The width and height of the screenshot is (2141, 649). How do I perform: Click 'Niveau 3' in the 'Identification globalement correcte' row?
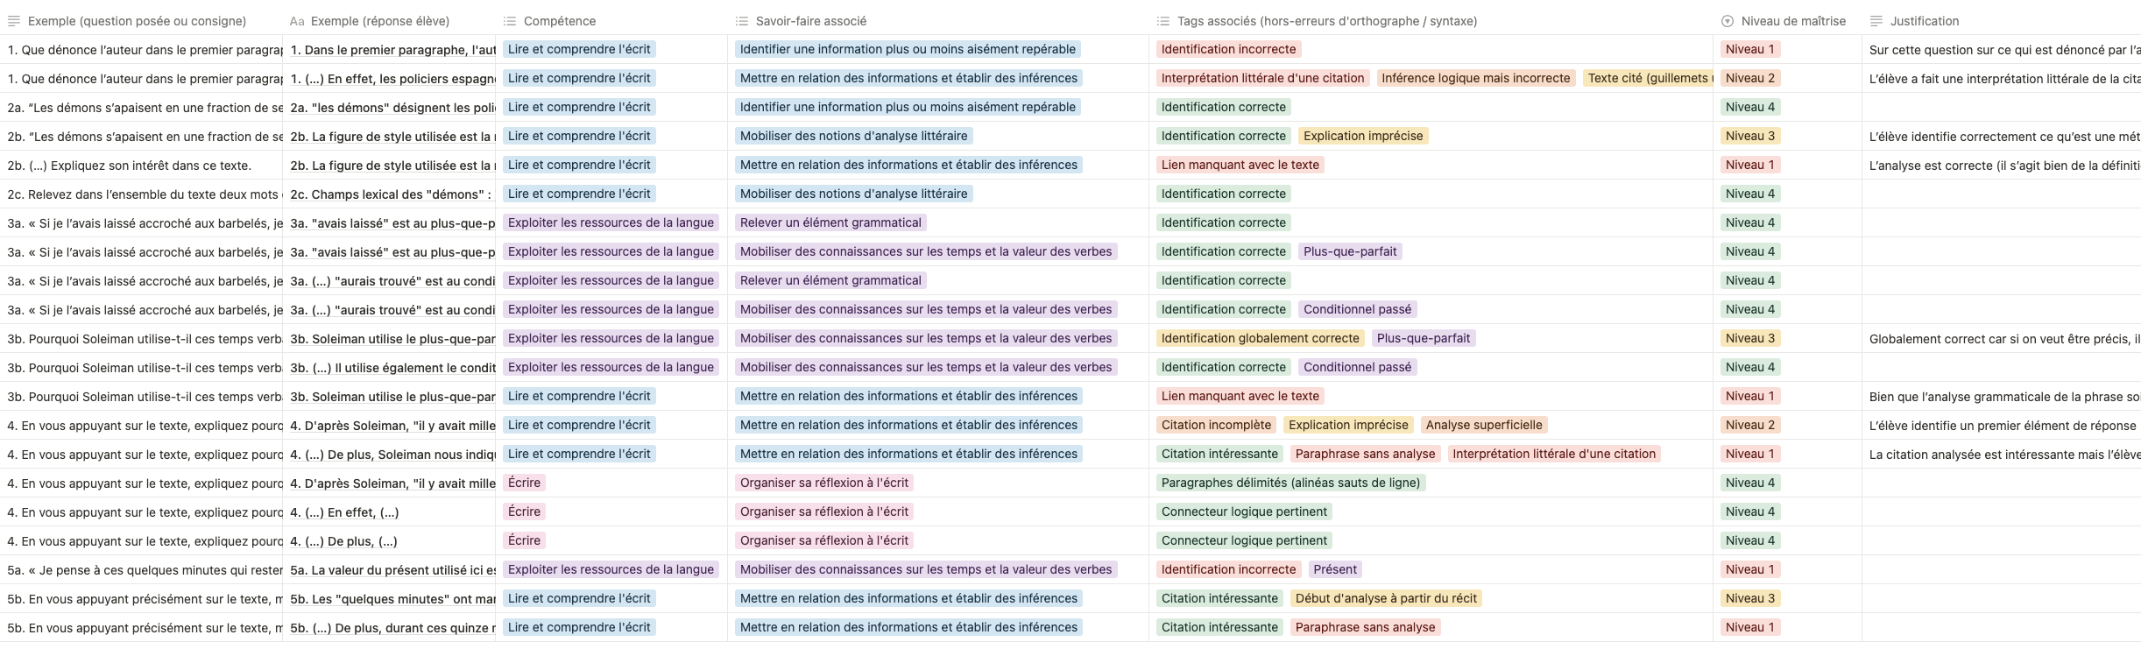pyautogui.click(x=1750, y=338)
